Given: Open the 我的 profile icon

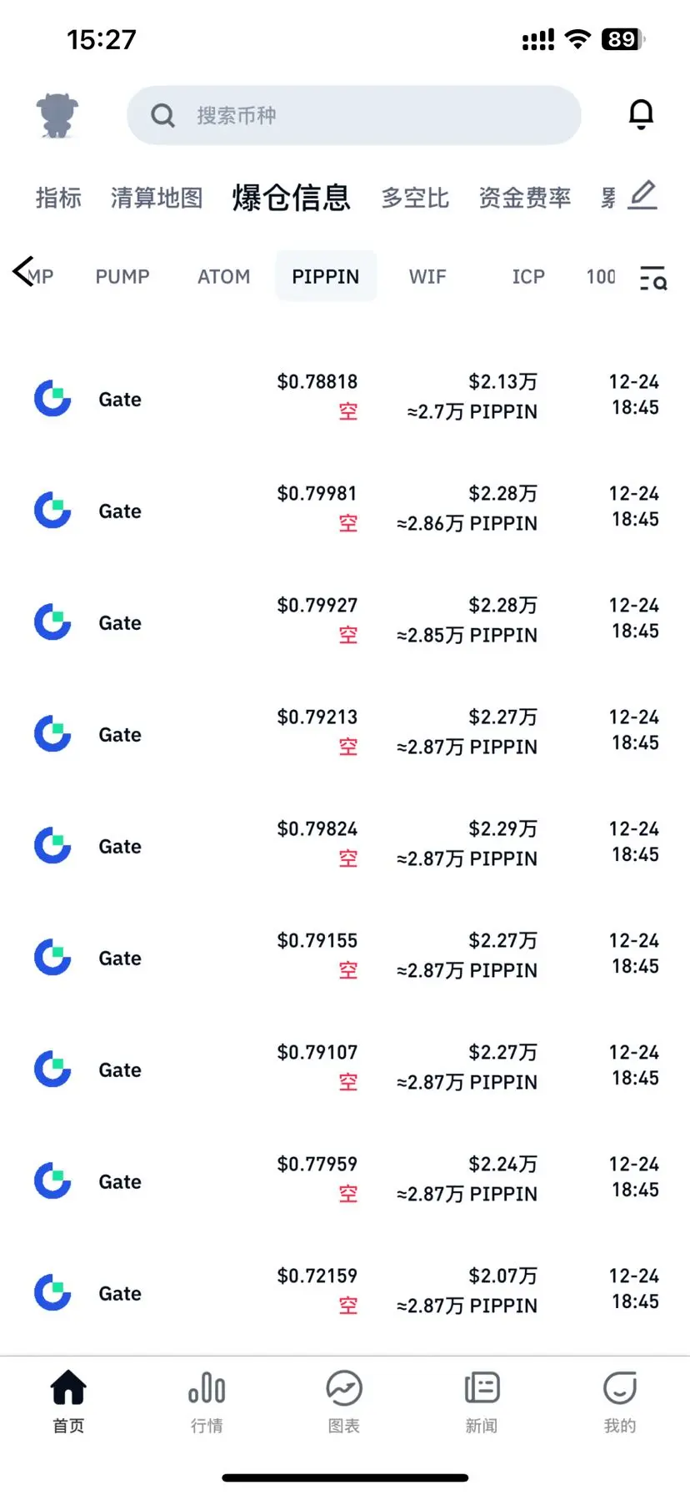Looking at the screenshot, I should click(x=619, y=1388).
